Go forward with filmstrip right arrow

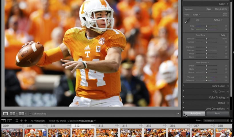pyautogui.click(x=26, y=121)
